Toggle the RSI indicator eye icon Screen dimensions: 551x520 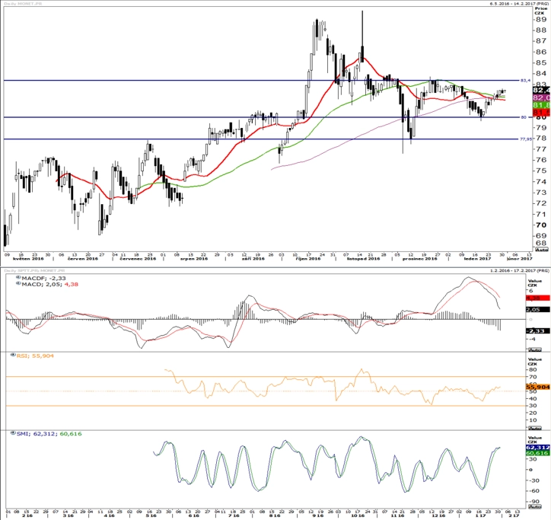coord(14,355)
